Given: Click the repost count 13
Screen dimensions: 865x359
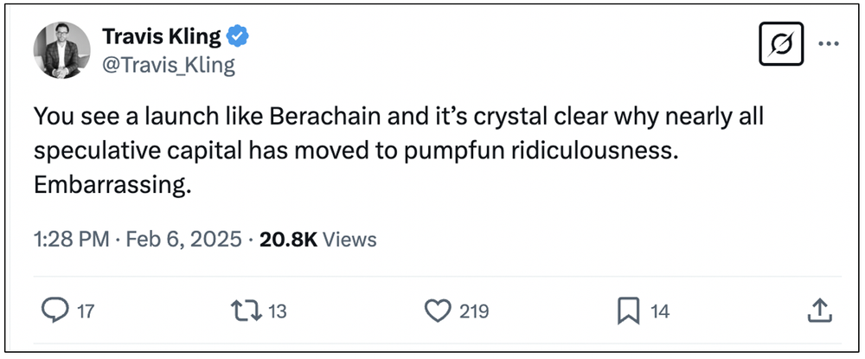Looking at the screenshot, I should tap(278, 311).
